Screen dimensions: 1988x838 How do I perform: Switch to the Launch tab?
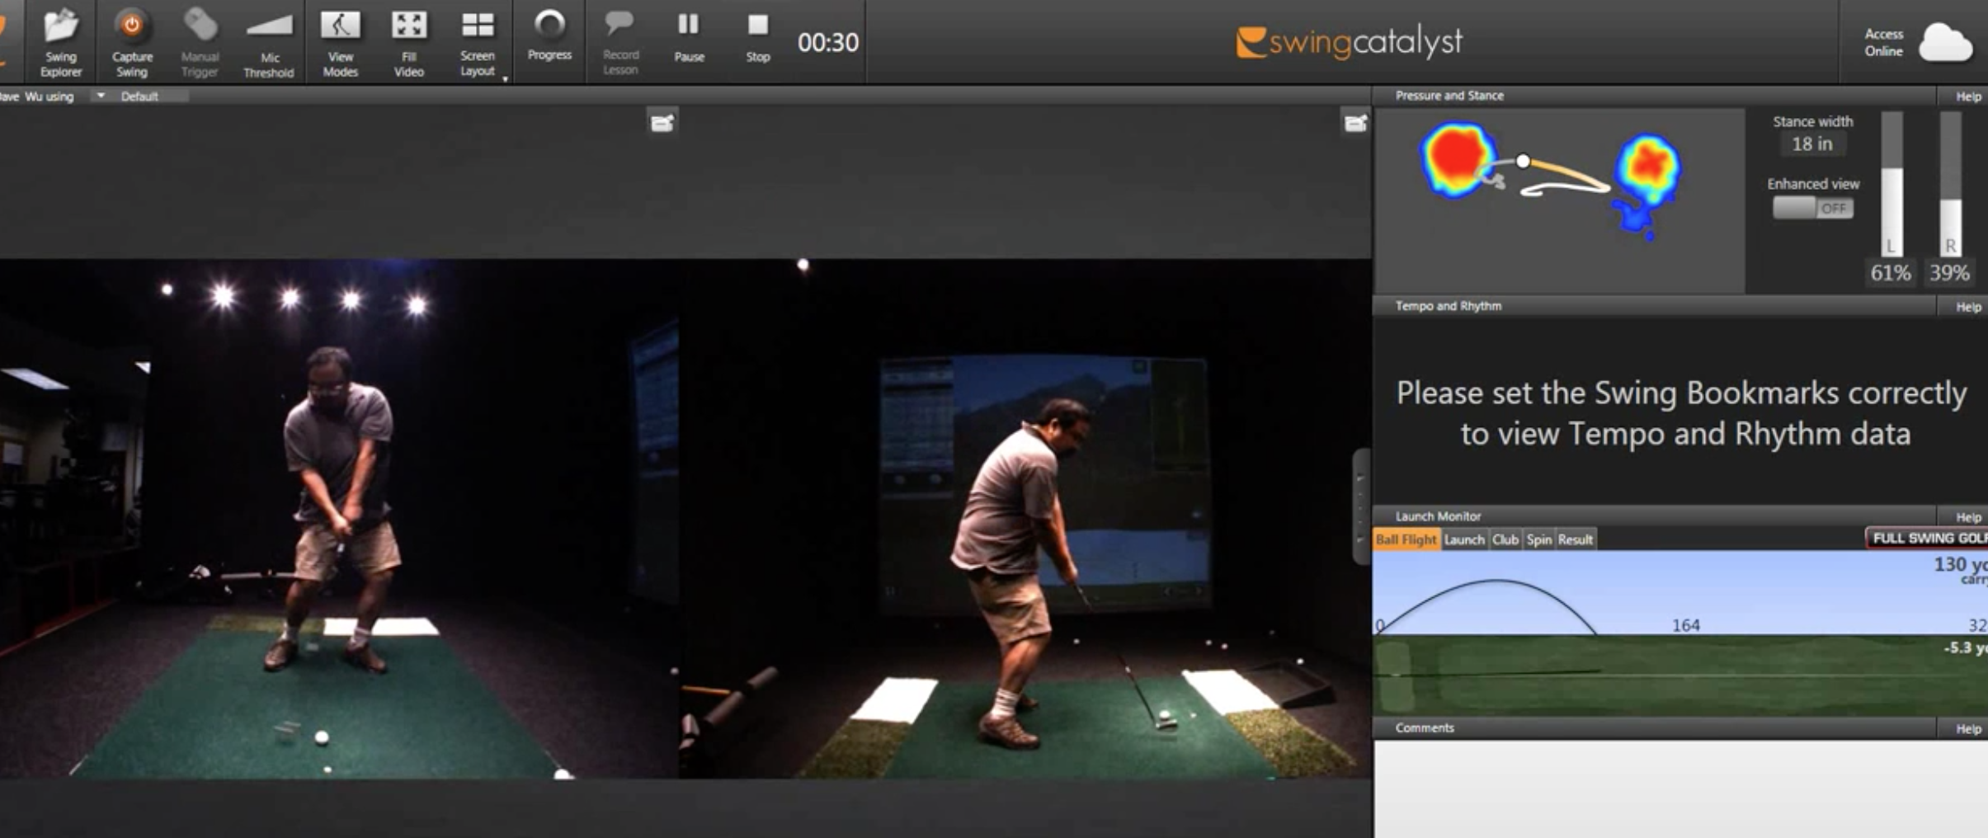[x=1464, y=539]
